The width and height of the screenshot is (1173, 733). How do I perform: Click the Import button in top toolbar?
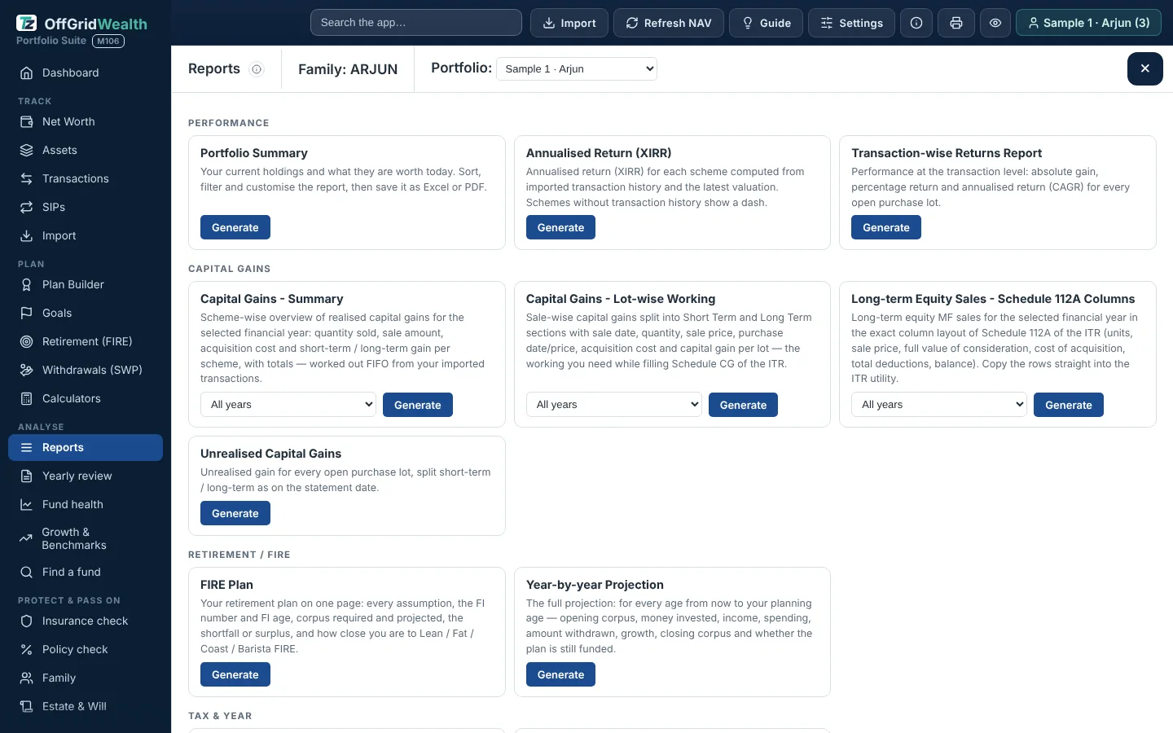tap(569, 23)
